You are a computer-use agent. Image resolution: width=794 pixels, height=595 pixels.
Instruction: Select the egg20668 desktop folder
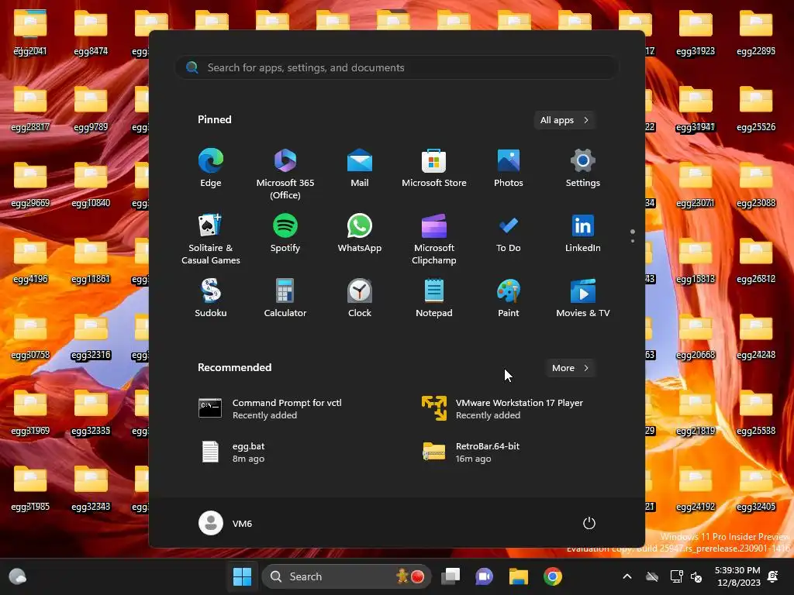696,336
